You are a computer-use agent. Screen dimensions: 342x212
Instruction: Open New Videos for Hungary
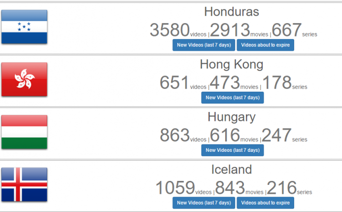tap(232, 150)
